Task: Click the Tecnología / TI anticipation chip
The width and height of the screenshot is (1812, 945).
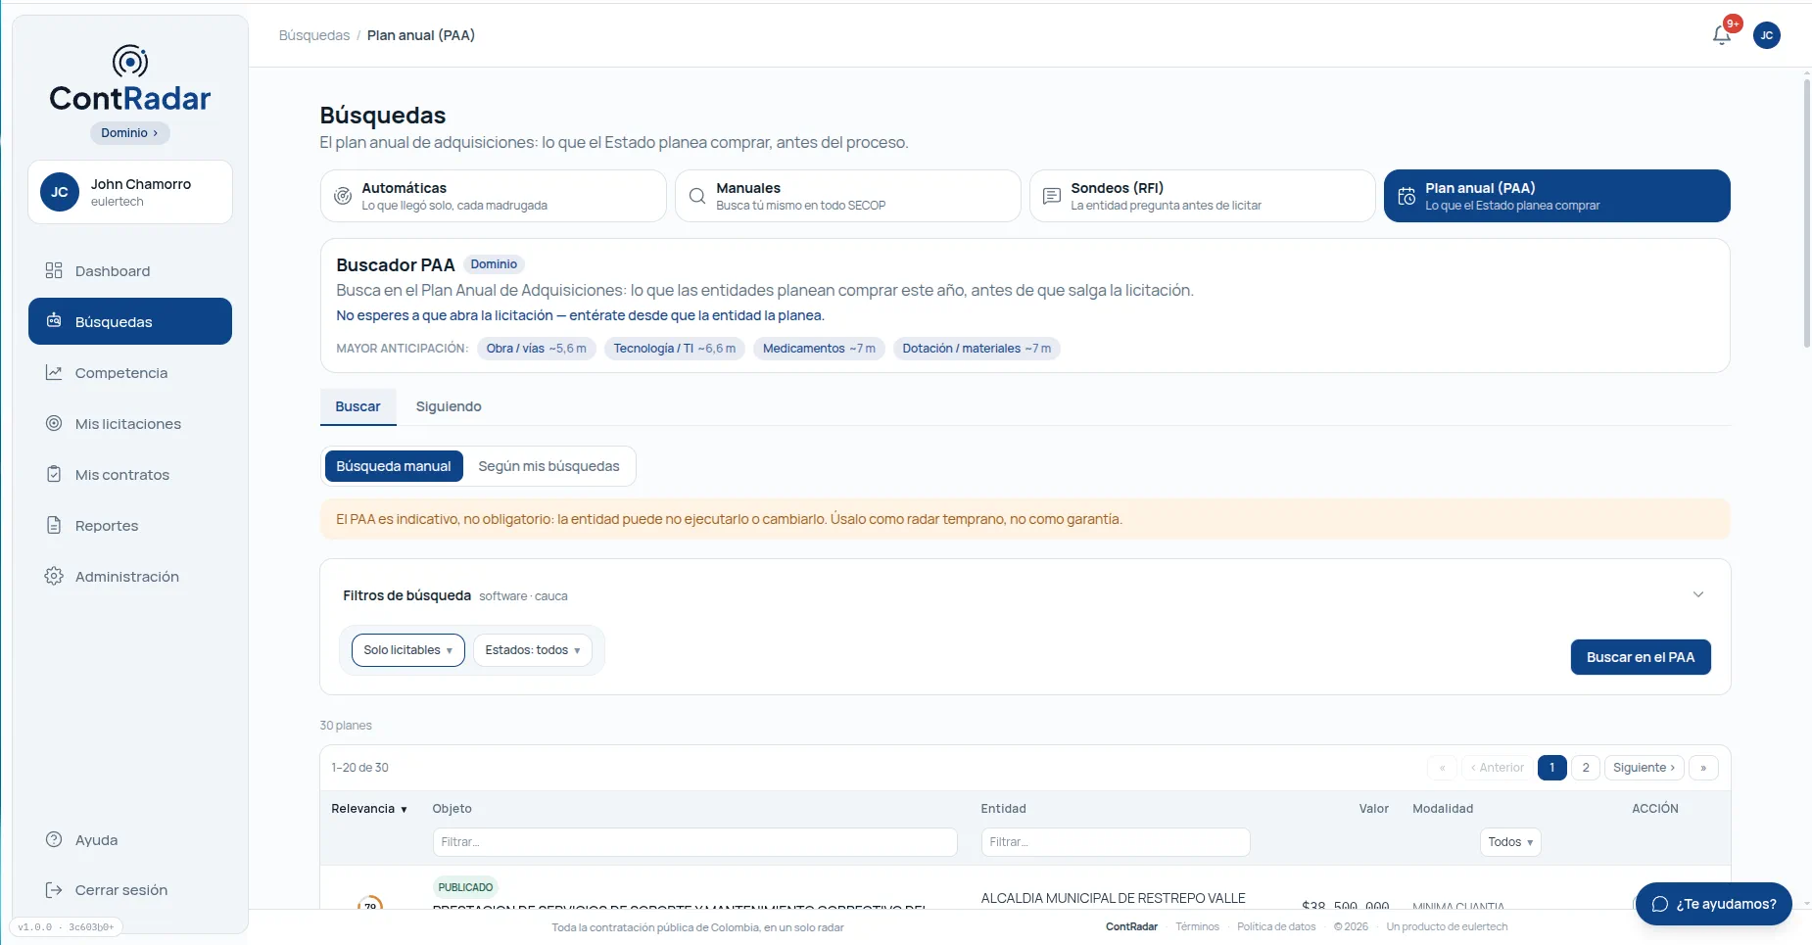Action: tap(675, 349)
